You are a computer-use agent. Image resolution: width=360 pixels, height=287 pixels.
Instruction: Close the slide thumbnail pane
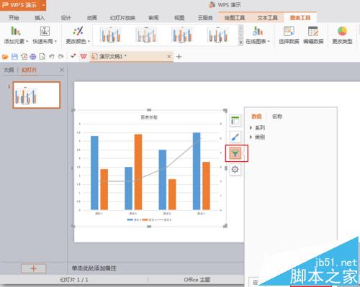coord(62,70)
